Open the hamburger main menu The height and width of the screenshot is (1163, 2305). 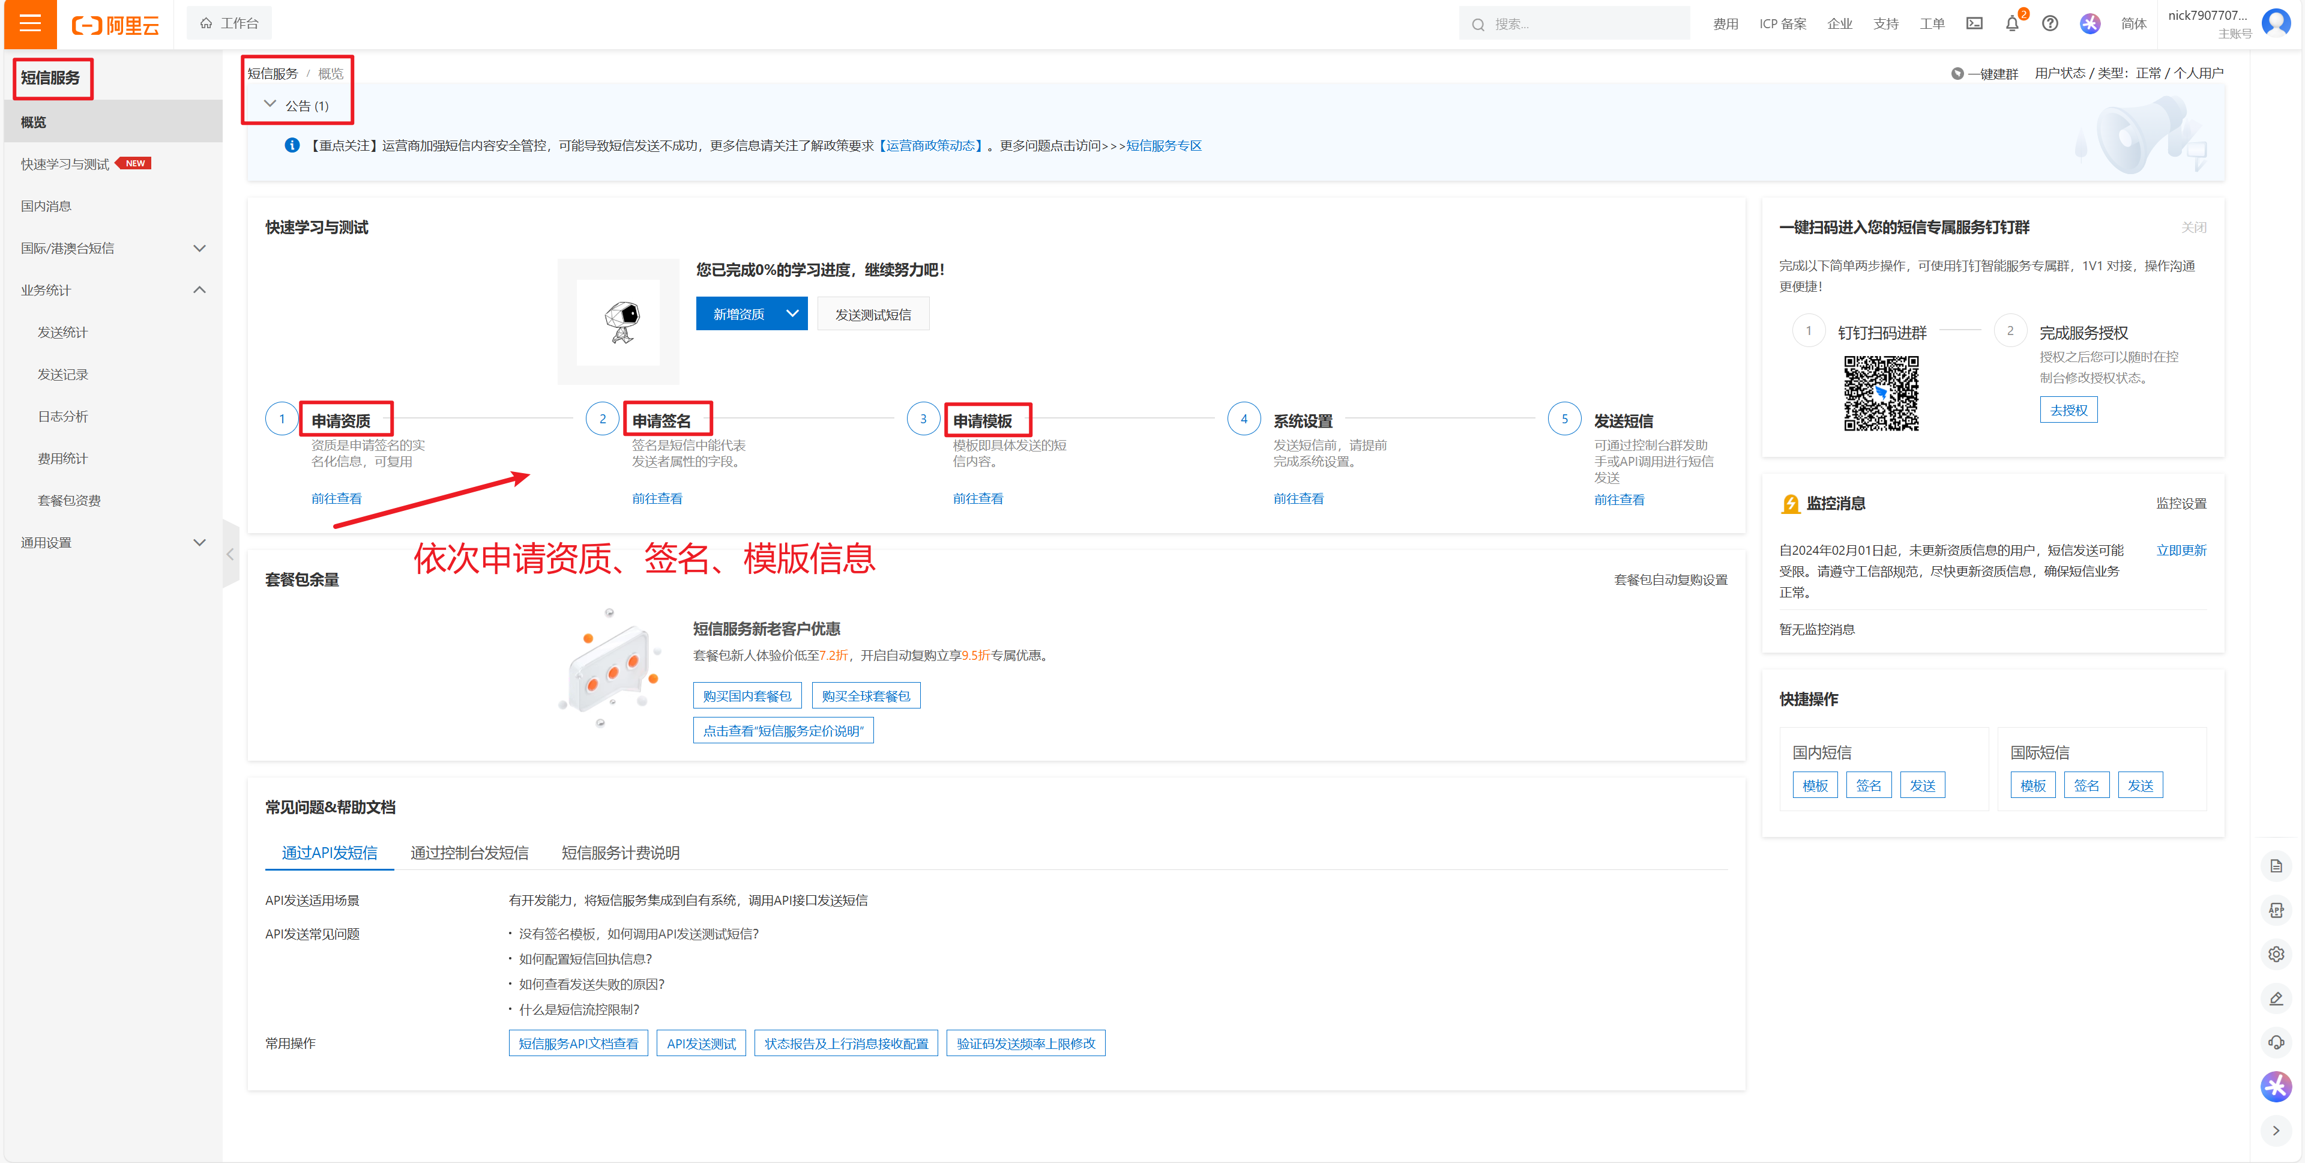point(31,23)
